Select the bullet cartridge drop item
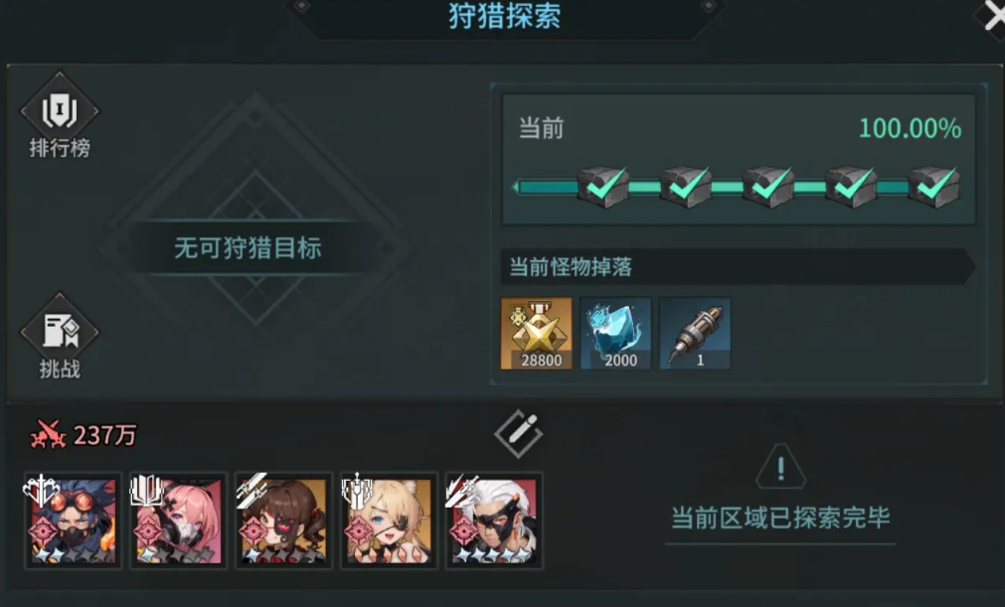This screenshot has height=607, width=1005. coord(696,333)
